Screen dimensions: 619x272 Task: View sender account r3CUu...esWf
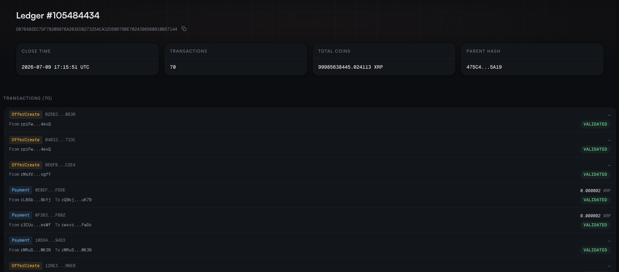pos(36,225)
